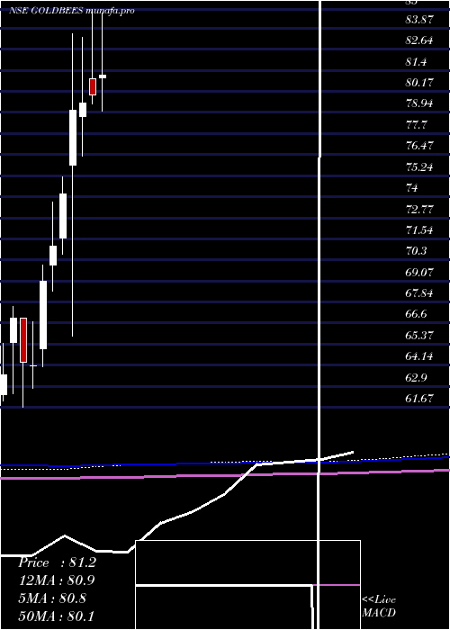Click the 81.4 price axis label
The image size is (450, 630).
[416, 62]
